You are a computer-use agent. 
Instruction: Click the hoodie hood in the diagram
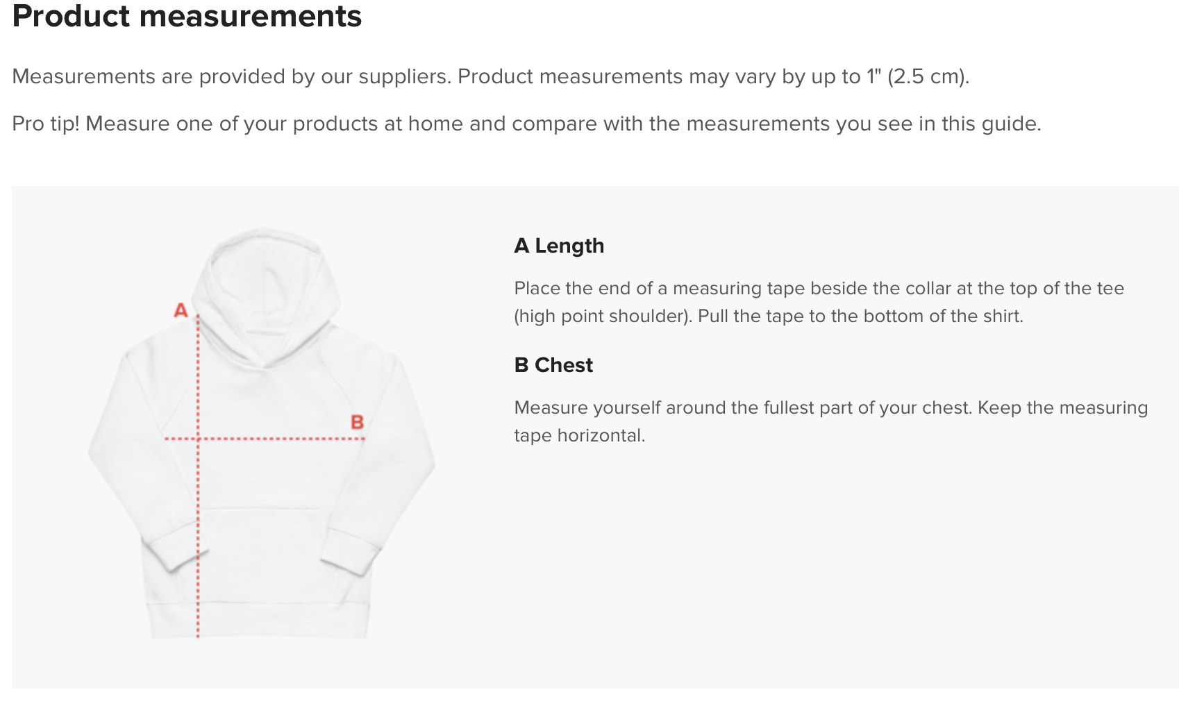(266, 292)
